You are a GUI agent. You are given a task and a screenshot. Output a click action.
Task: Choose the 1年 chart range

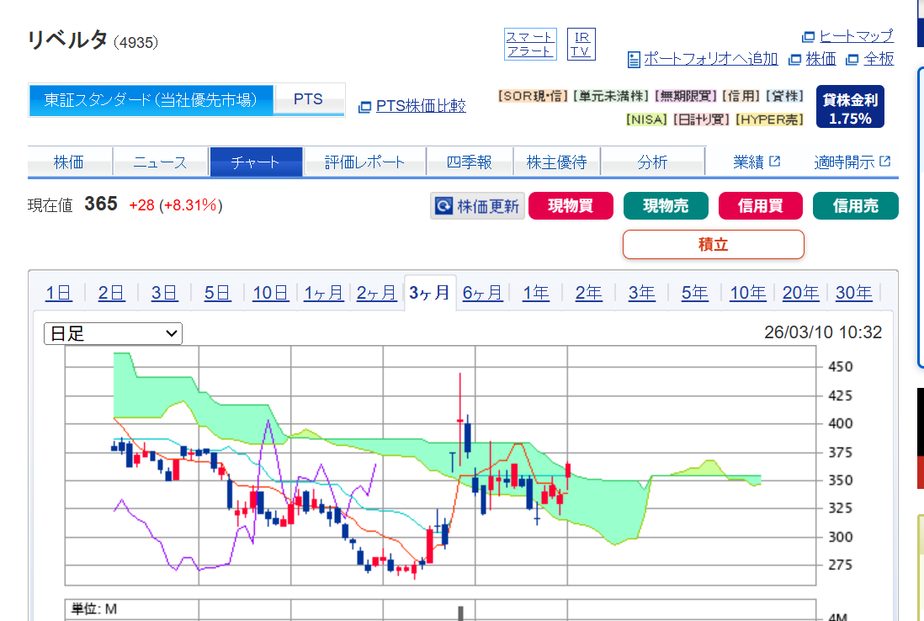[535, 293]
